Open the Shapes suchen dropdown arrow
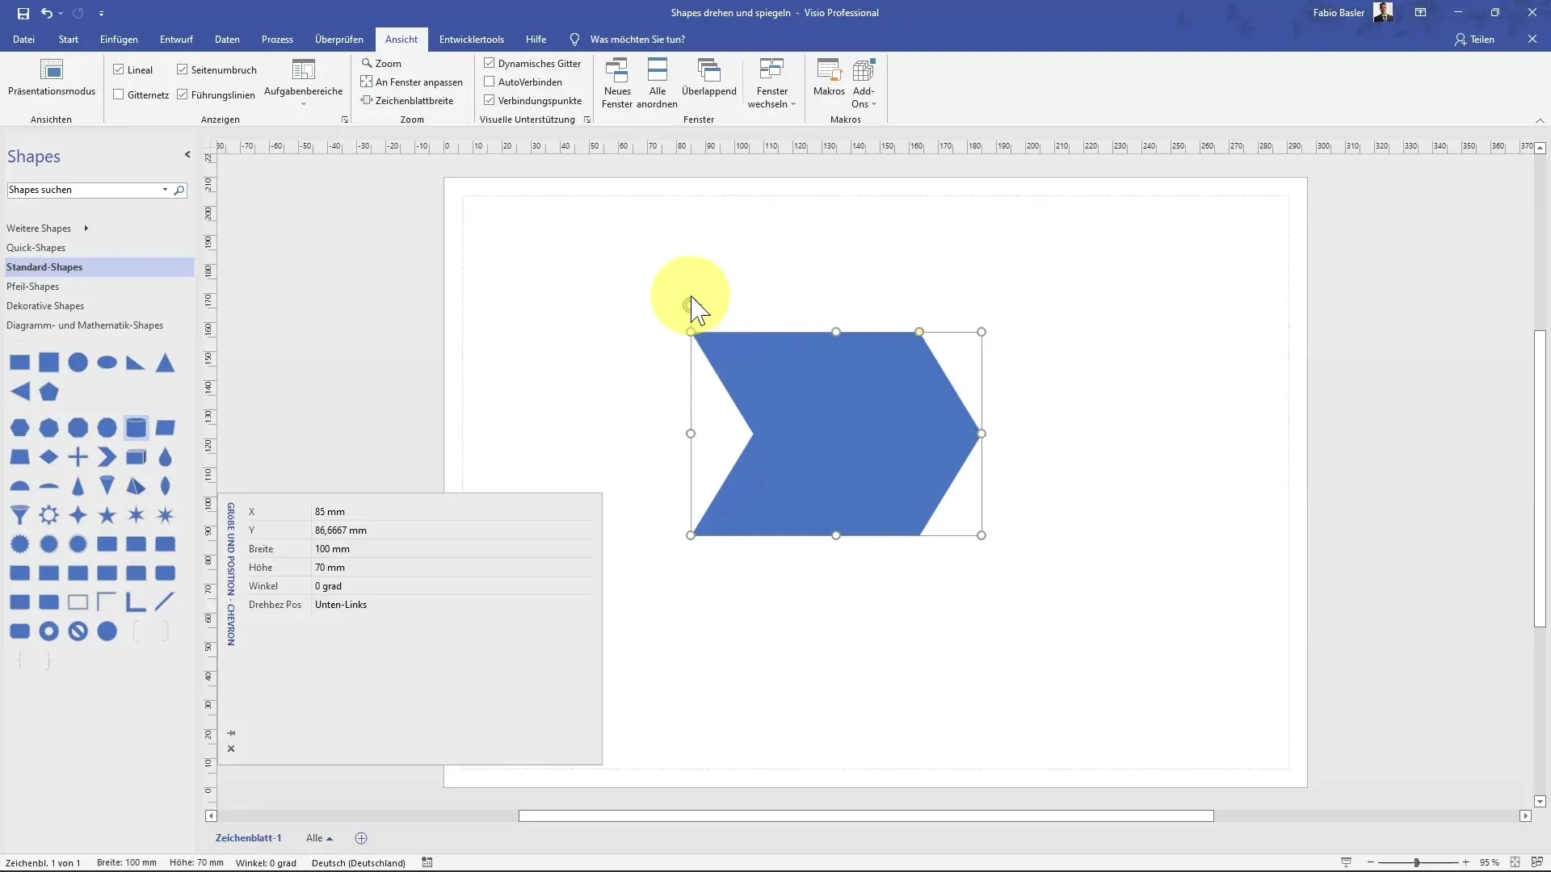This screenshot has height=872, width=1551. 165,190
